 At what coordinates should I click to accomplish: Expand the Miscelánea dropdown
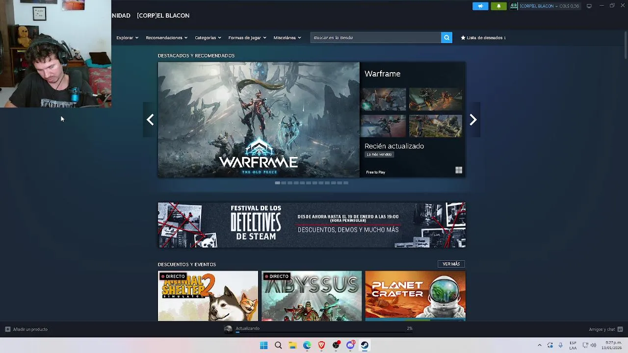coord(287,38)
